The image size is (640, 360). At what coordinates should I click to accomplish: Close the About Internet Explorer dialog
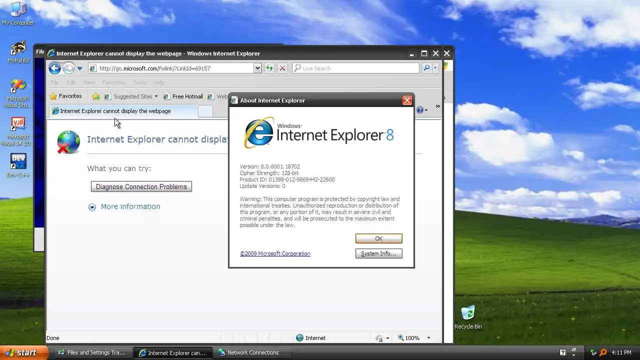point(407,100)
